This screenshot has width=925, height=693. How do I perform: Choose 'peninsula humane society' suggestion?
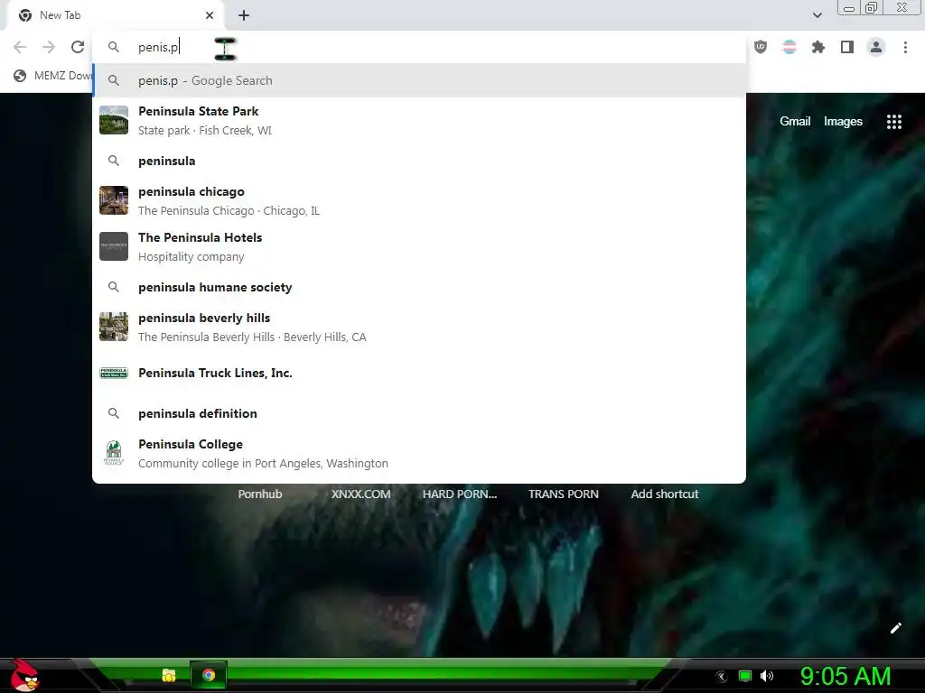pyautogui.click(x=419, y=287)
